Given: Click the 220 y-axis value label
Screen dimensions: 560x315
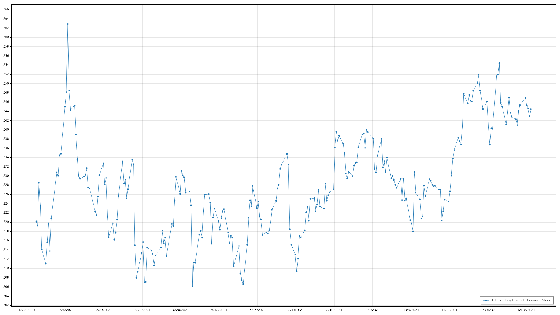Looking at the screenshot, I should (6, 222).
